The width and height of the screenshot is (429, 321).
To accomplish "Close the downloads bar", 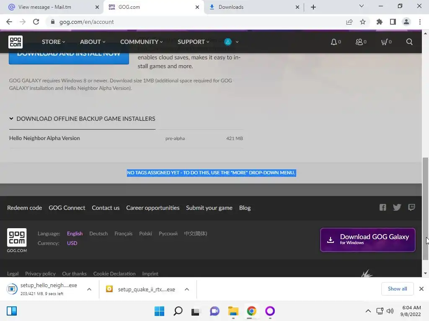I will point(421,289).
